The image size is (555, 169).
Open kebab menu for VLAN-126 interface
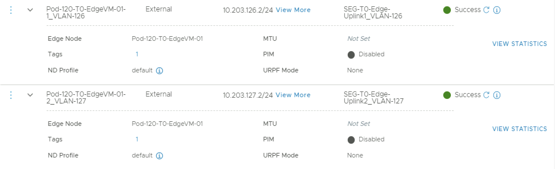11,10
